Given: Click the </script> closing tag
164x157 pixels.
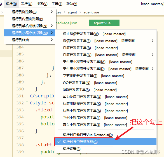Looking at the screenshot, I should click(x=42, y=96).
